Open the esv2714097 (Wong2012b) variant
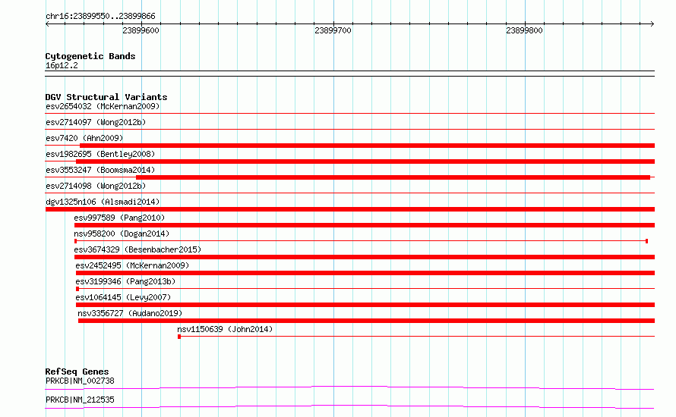The height and width of the screenshot is (417, 676). pyautogui.click(x=96, y=122)
